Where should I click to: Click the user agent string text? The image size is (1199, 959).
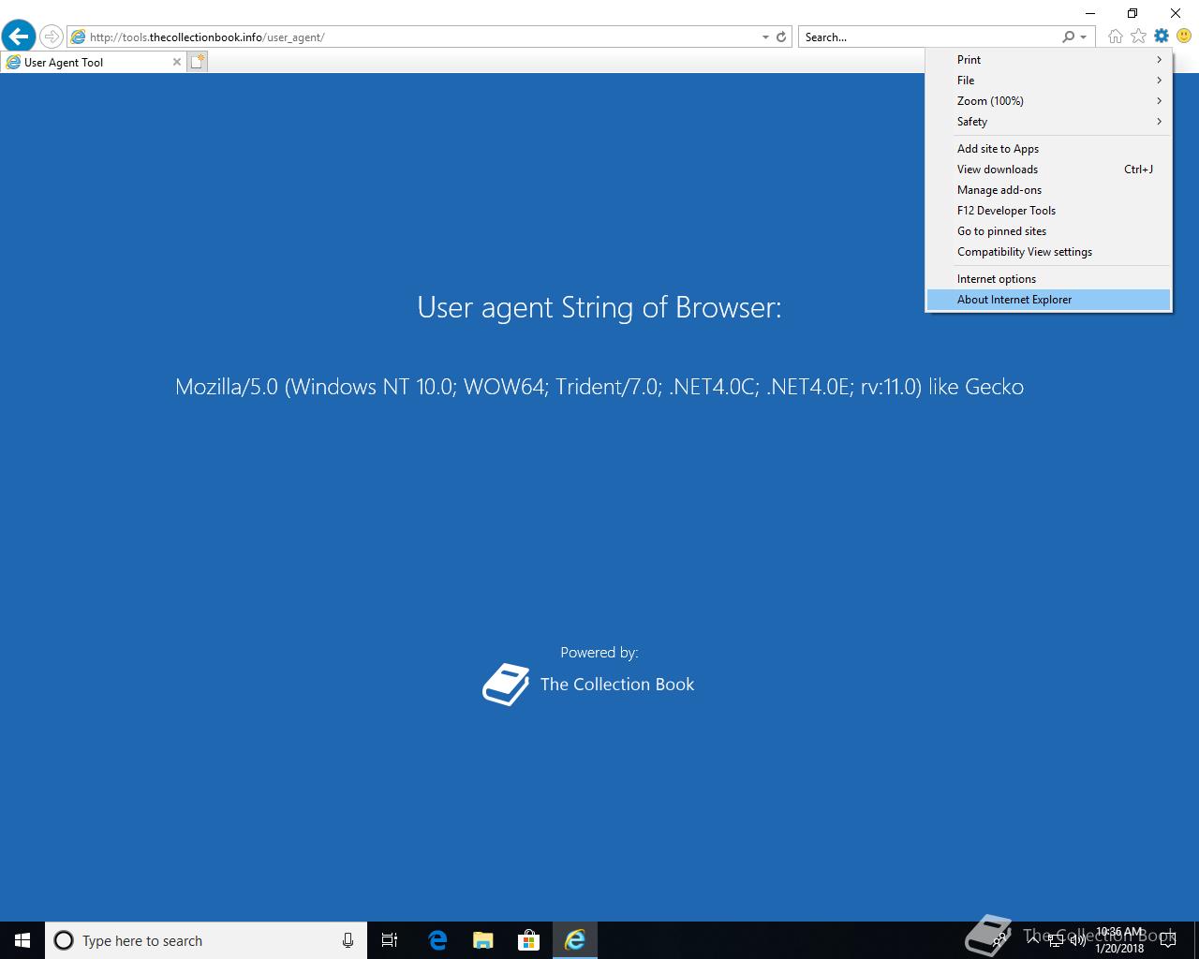599,387
